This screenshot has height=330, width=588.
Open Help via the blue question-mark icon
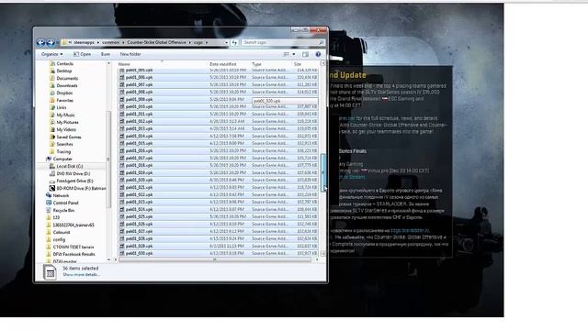[318, 54]
